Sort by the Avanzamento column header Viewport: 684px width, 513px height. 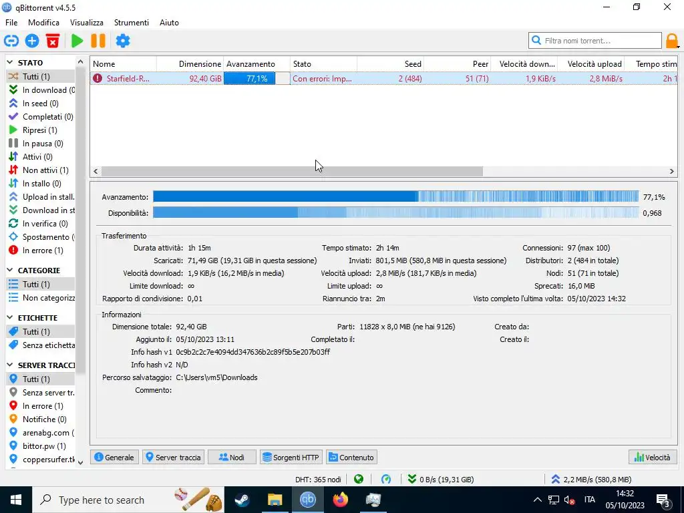[257, 64]
